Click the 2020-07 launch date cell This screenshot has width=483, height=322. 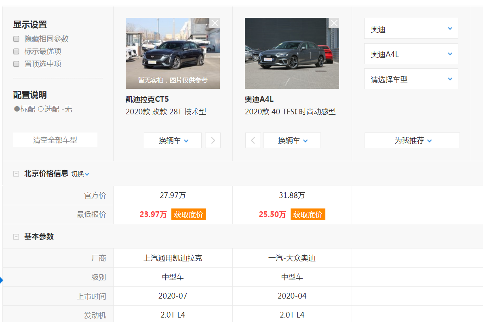[173, 296]
